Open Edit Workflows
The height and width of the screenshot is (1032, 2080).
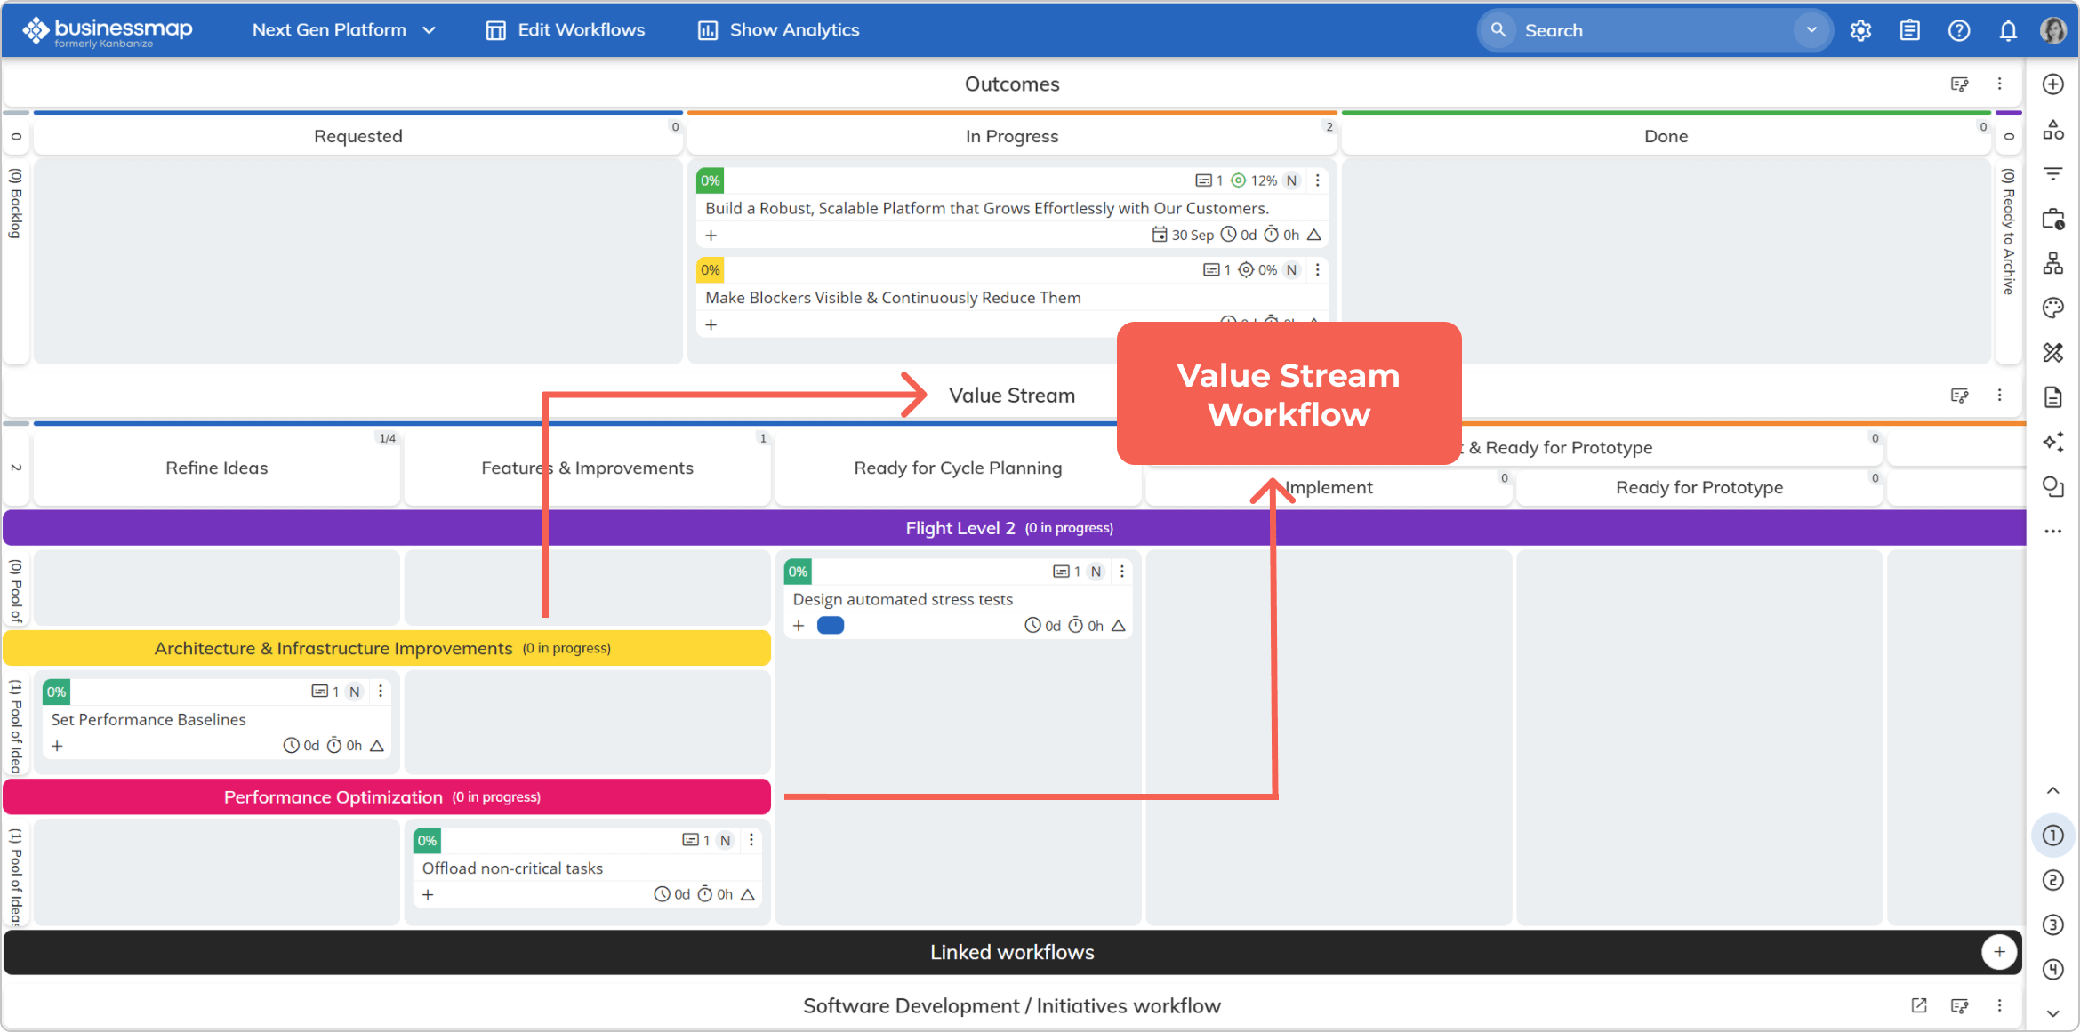564,29
